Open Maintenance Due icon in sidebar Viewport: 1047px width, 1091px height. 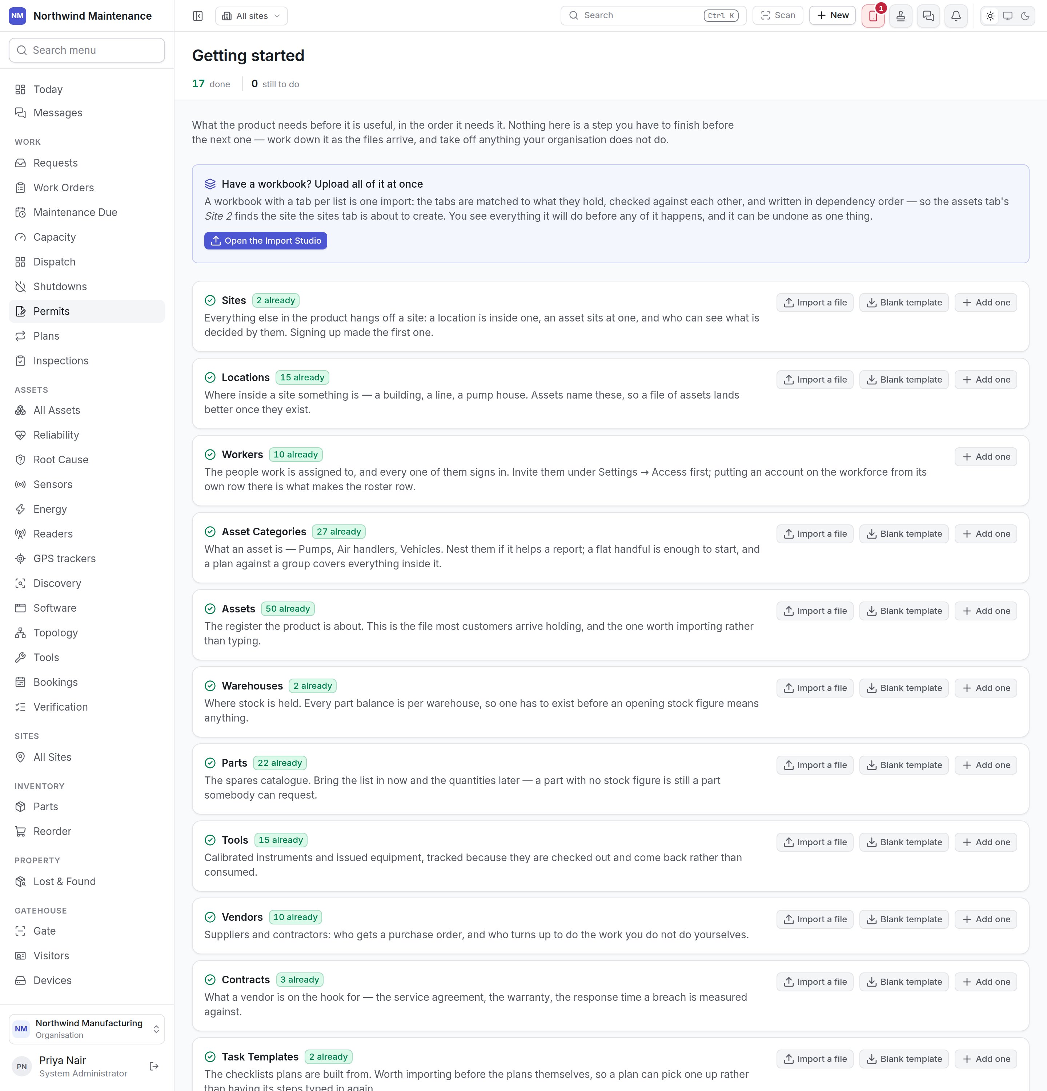(x=21, y=213)
